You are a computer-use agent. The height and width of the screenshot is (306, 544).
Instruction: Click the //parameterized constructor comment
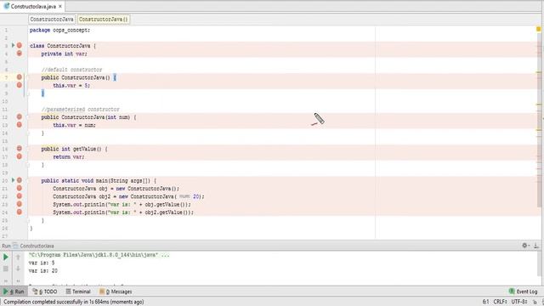click(81, 109)
